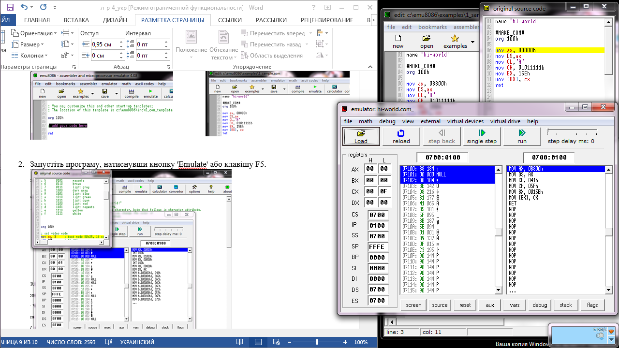
Task: Click examples icon in emu8086 editor toolbar
Action: [x=455, y=42]
